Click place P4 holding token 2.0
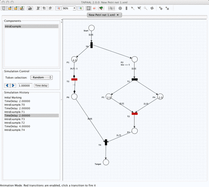The image size is (209, 187). pyautogui.click(x=160, y=97)
